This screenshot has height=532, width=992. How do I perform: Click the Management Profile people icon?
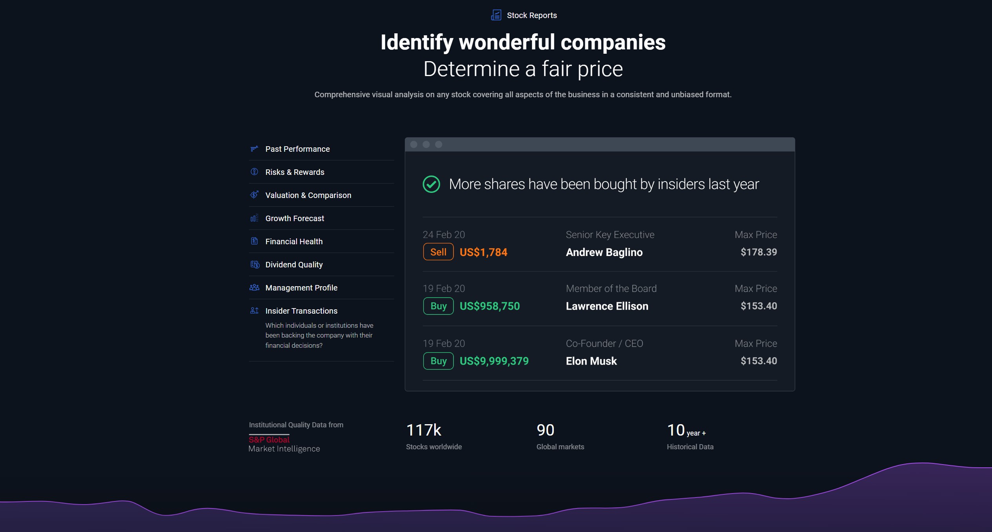click(254, 287)
